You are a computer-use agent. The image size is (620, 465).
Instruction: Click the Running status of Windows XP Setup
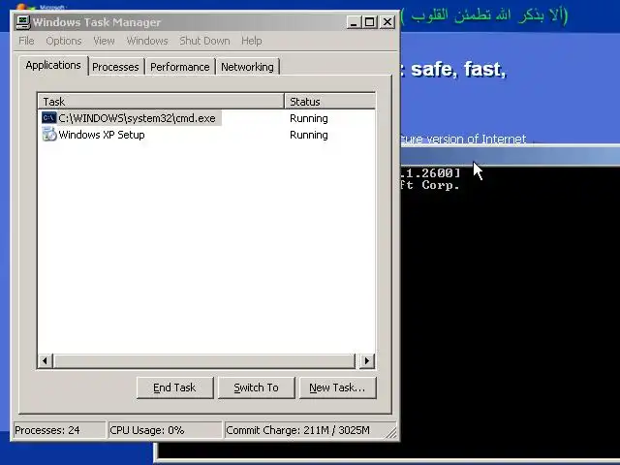click(308, 135)
